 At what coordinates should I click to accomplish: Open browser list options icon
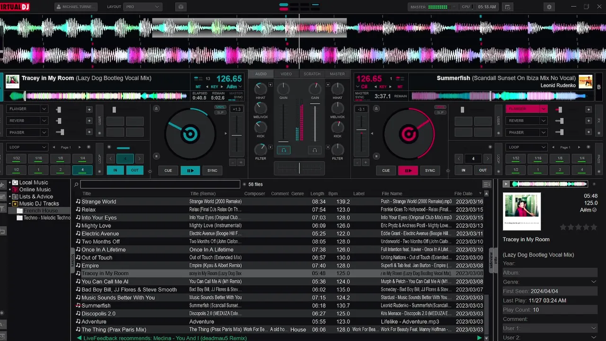[486, 184]
